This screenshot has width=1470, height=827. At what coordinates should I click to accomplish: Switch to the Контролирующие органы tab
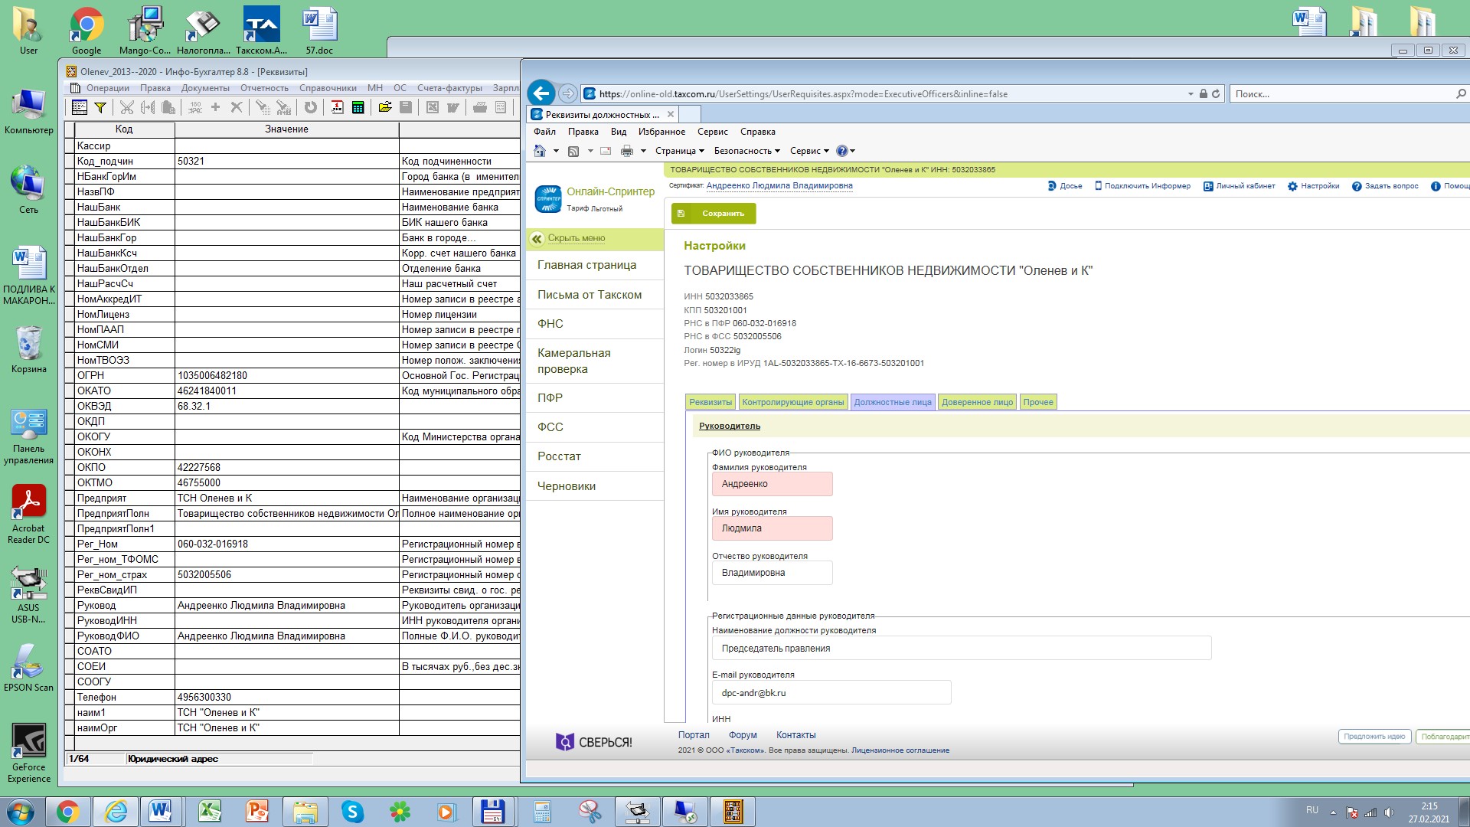click(x=793, y=402)
